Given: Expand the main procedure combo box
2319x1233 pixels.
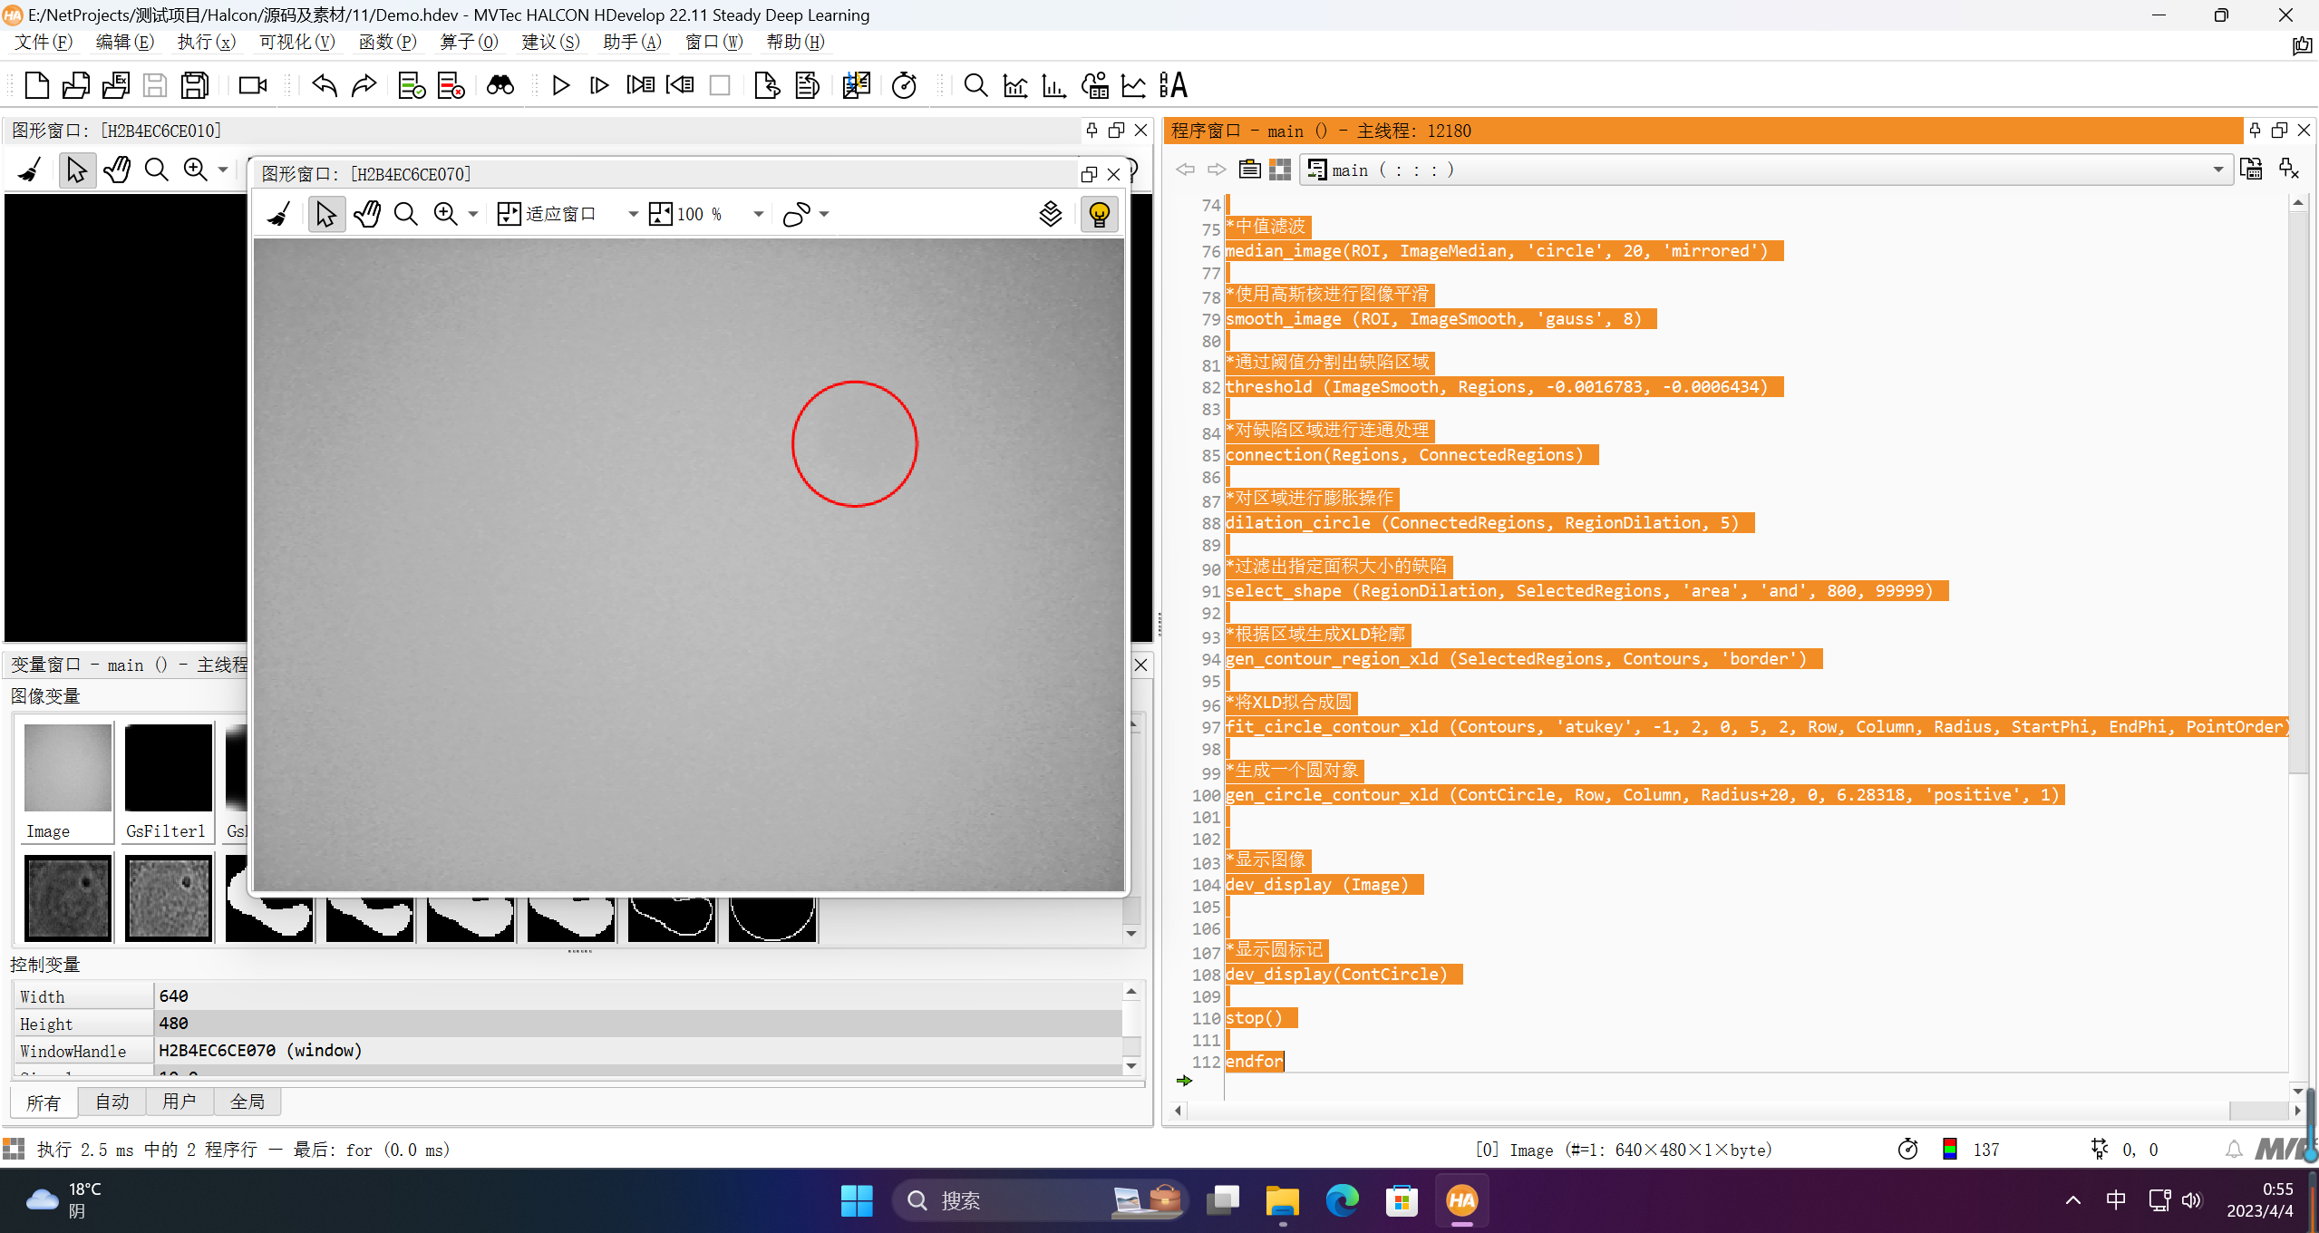Looking at the screenshot, I should [2217, 170].
